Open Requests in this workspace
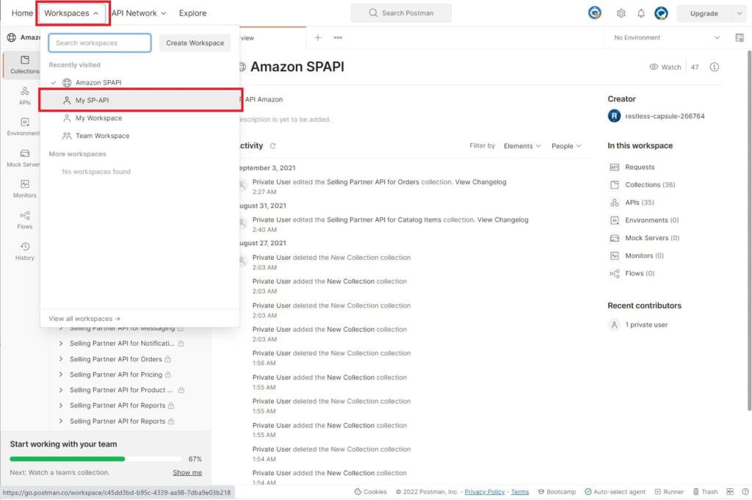The height and width of the screenshot is (500, 752). coord(632,167)
